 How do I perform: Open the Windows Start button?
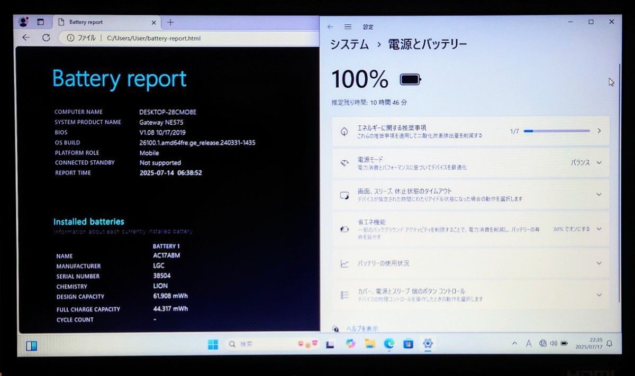point(213,344)
